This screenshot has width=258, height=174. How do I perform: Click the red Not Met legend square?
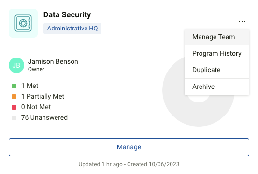click(x=14, y=107)
